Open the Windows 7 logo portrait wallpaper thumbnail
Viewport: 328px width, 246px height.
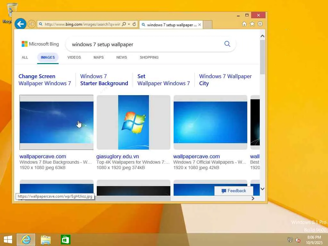134,122
